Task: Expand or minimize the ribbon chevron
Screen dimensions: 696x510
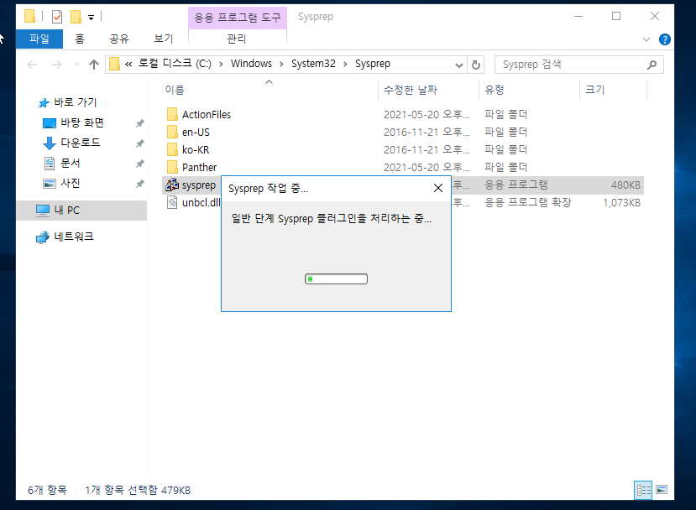Action: point(646,39)
